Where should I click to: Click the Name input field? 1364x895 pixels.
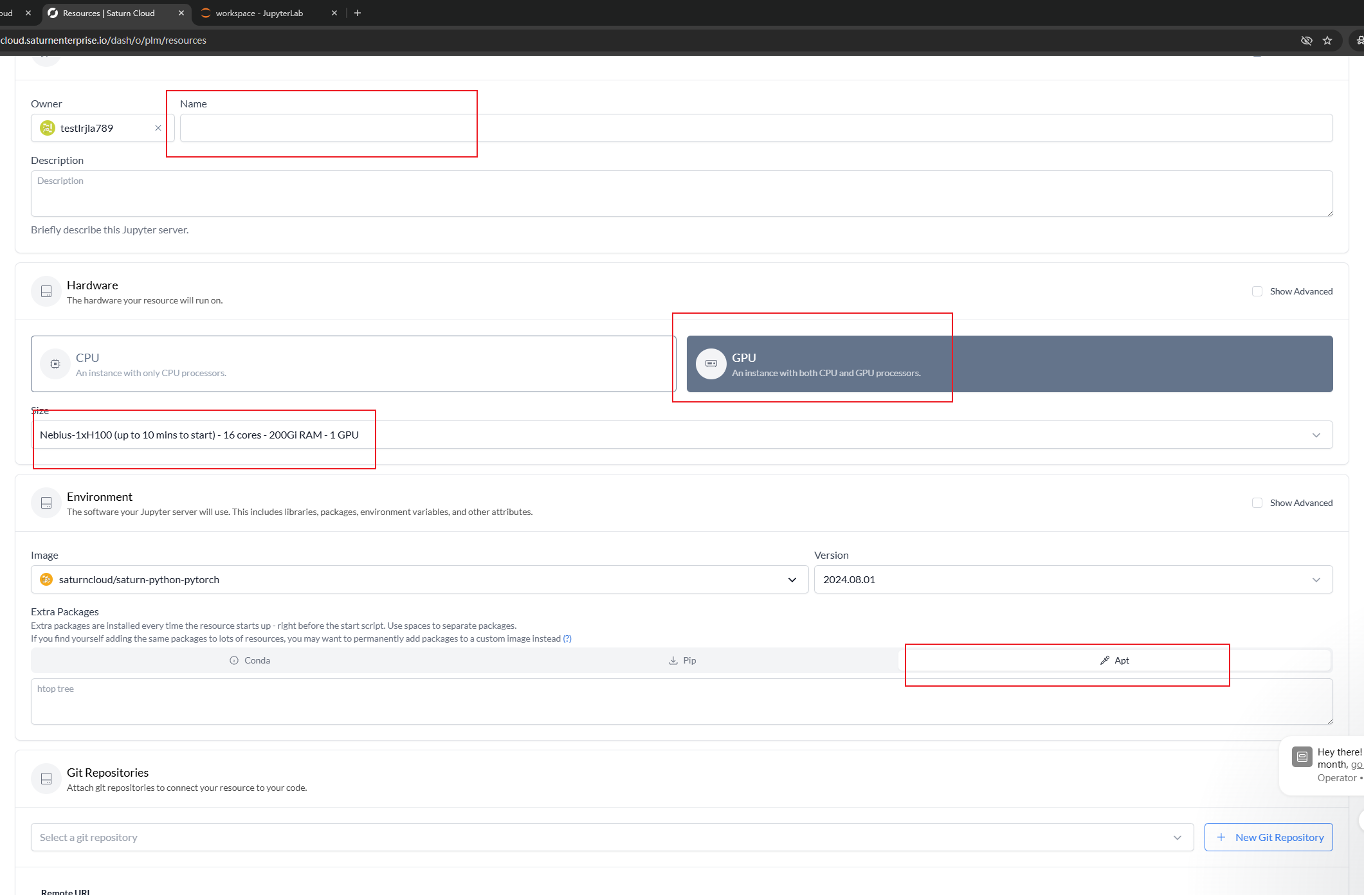click(756, 129)
